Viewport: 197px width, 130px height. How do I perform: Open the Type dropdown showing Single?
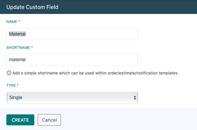72,98
